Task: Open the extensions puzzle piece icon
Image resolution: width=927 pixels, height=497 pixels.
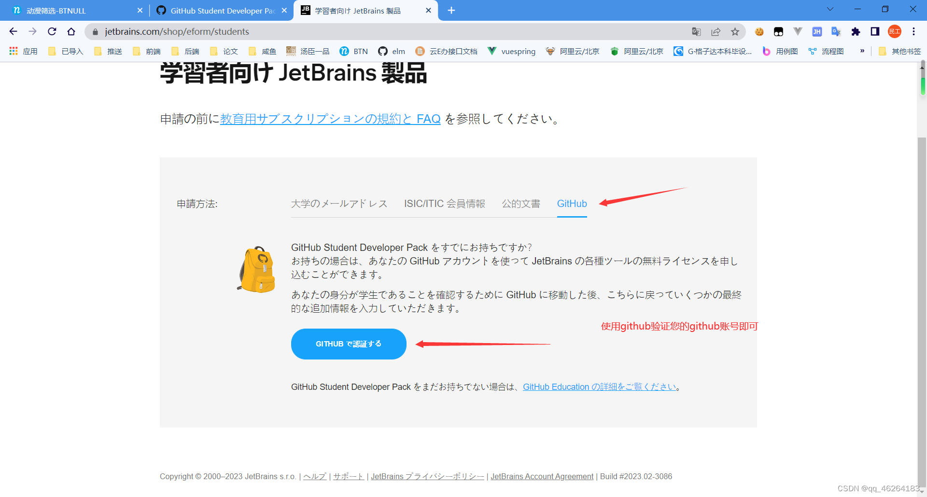Action: point(856,32)
